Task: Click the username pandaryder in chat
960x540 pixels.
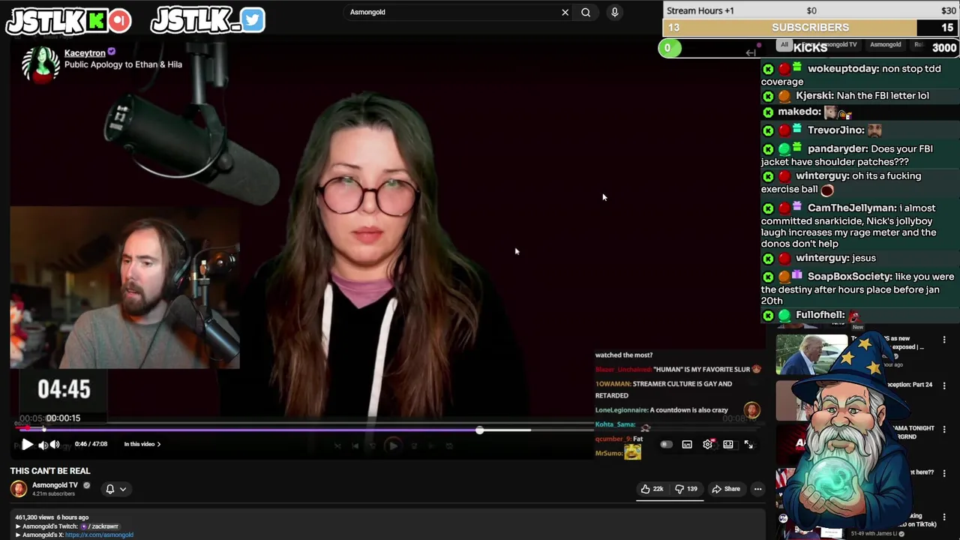Action: (x=838, y=148)
